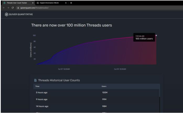Click the Threads Historical User Counts heading

click(x=59, y=80)
